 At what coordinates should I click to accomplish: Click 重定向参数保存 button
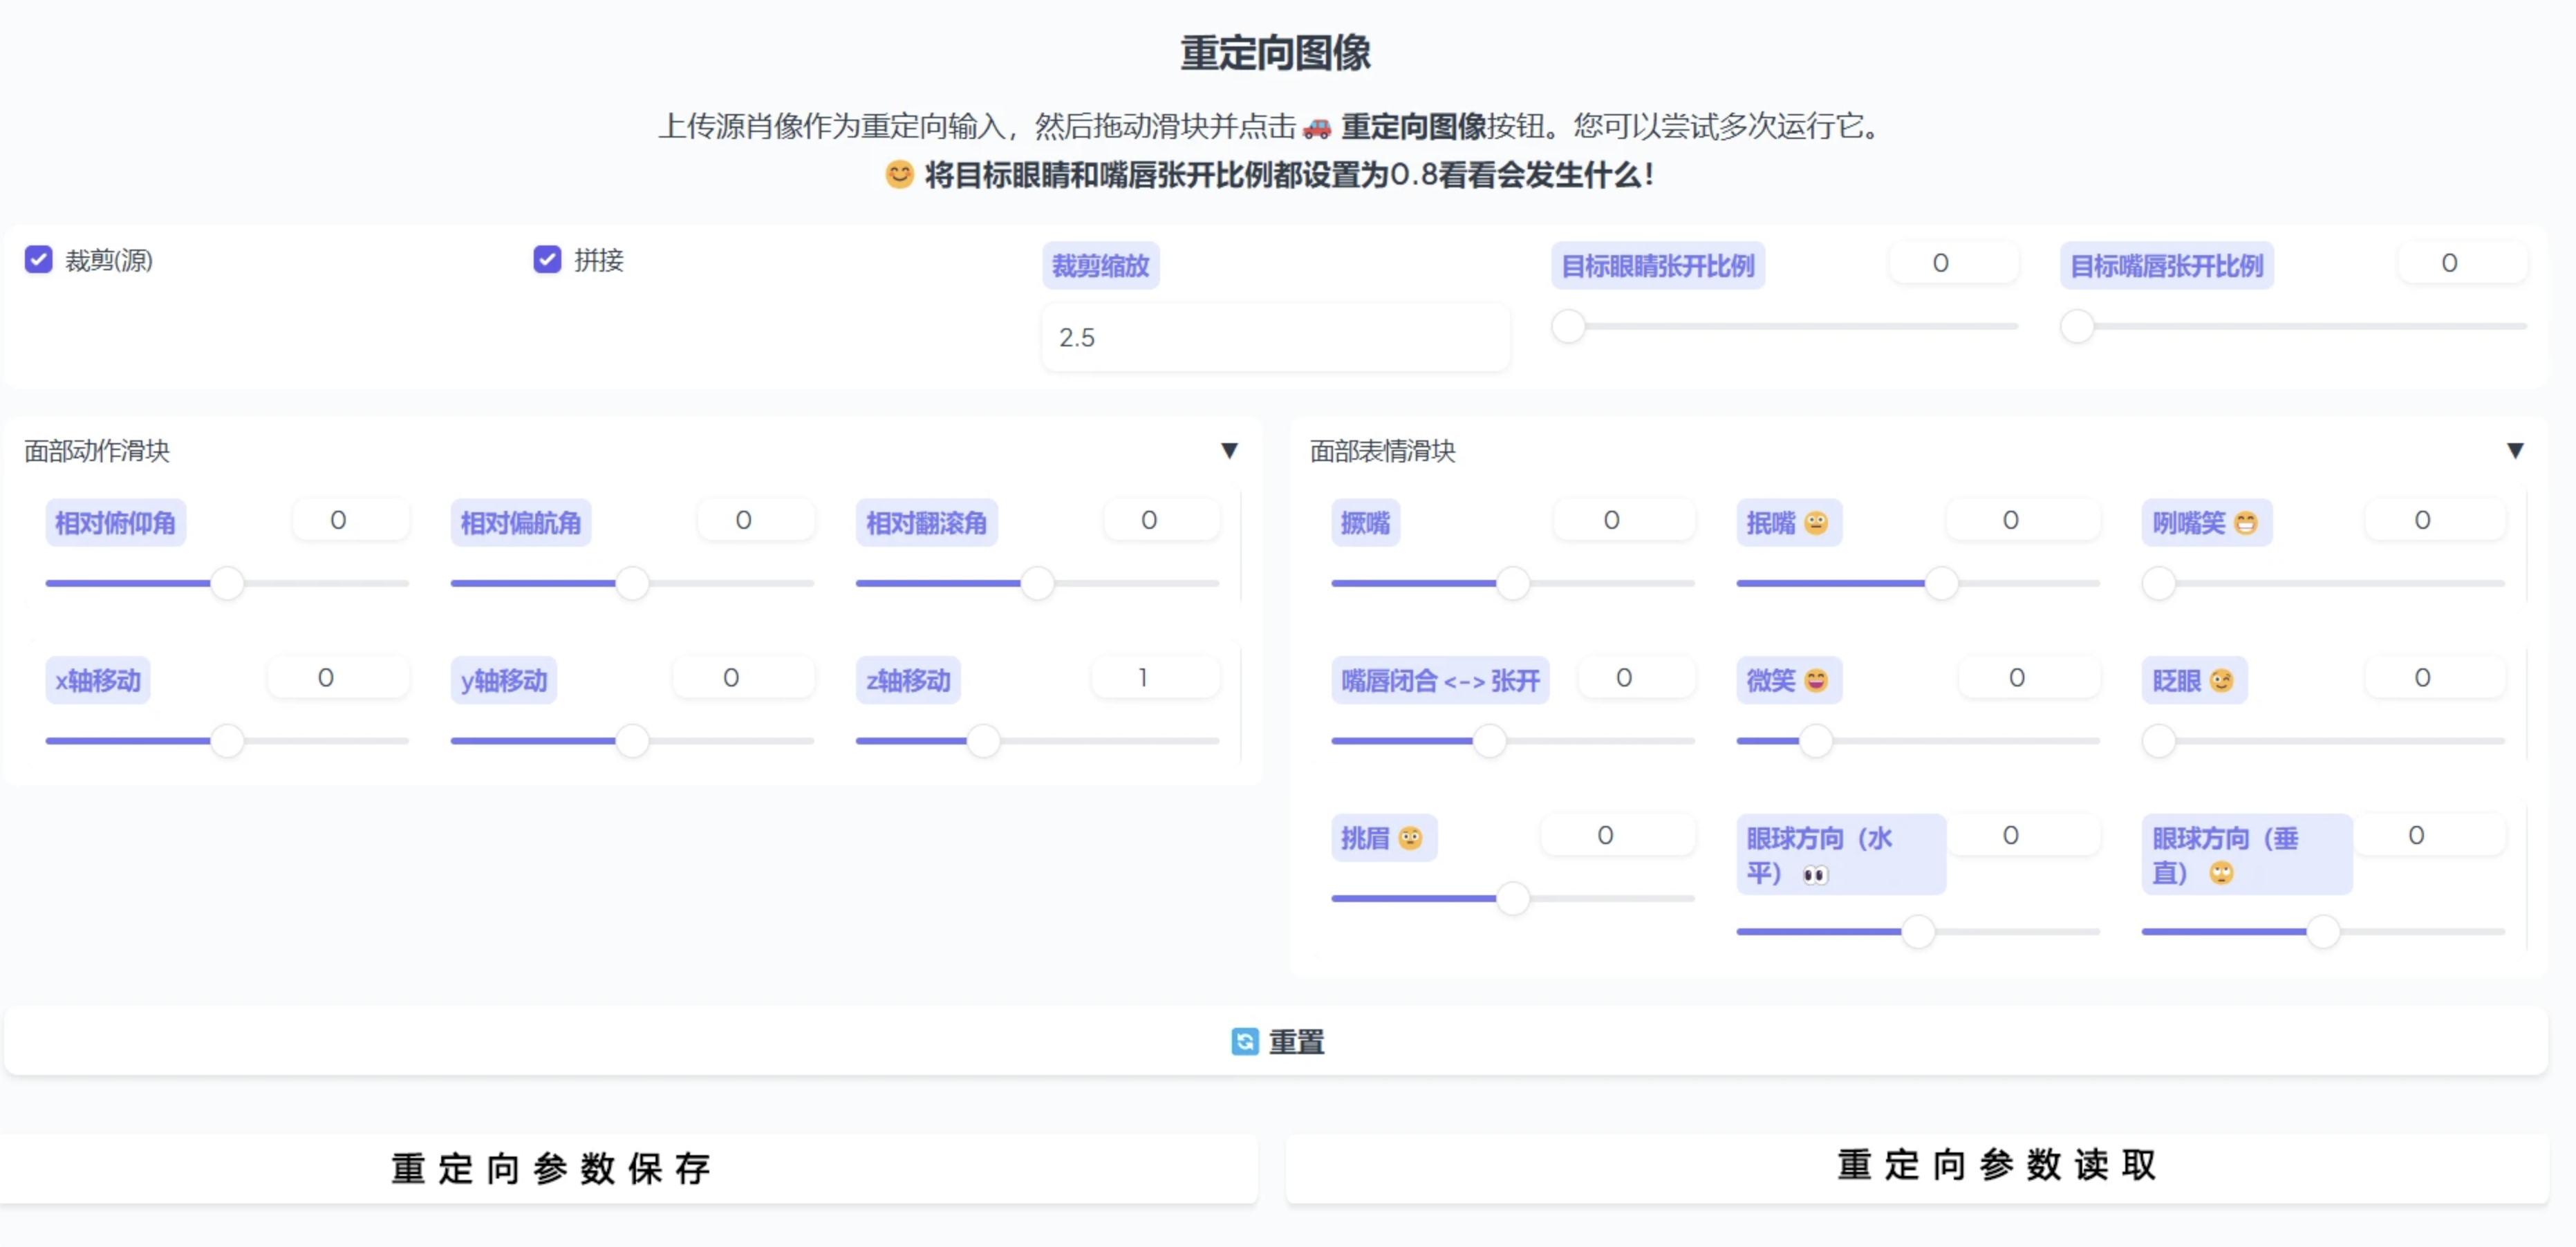[x=628, y=1168]
